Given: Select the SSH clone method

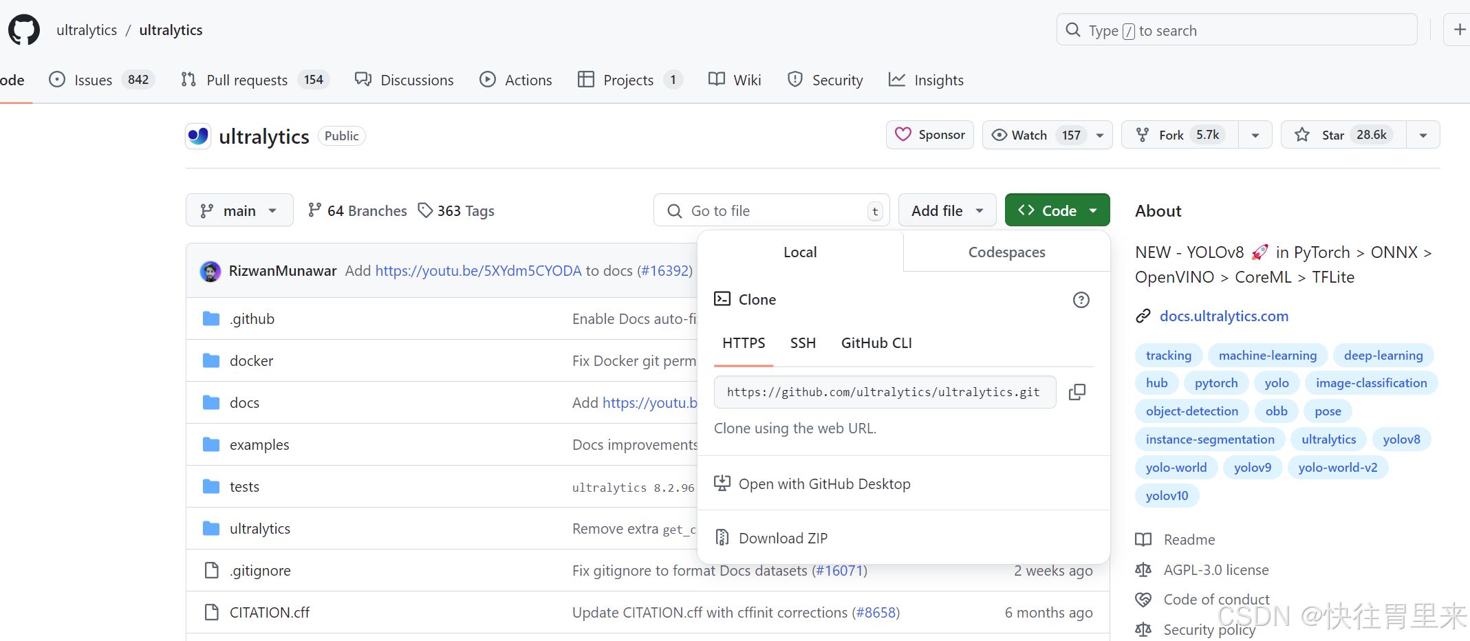Looking at the screenshot, I should click(x=803, y=343).
